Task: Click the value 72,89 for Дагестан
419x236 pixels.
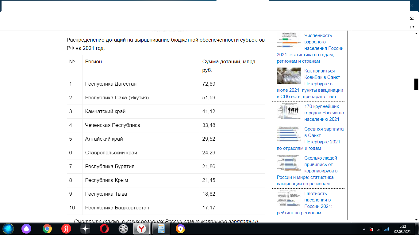Action: coord(209,84)
